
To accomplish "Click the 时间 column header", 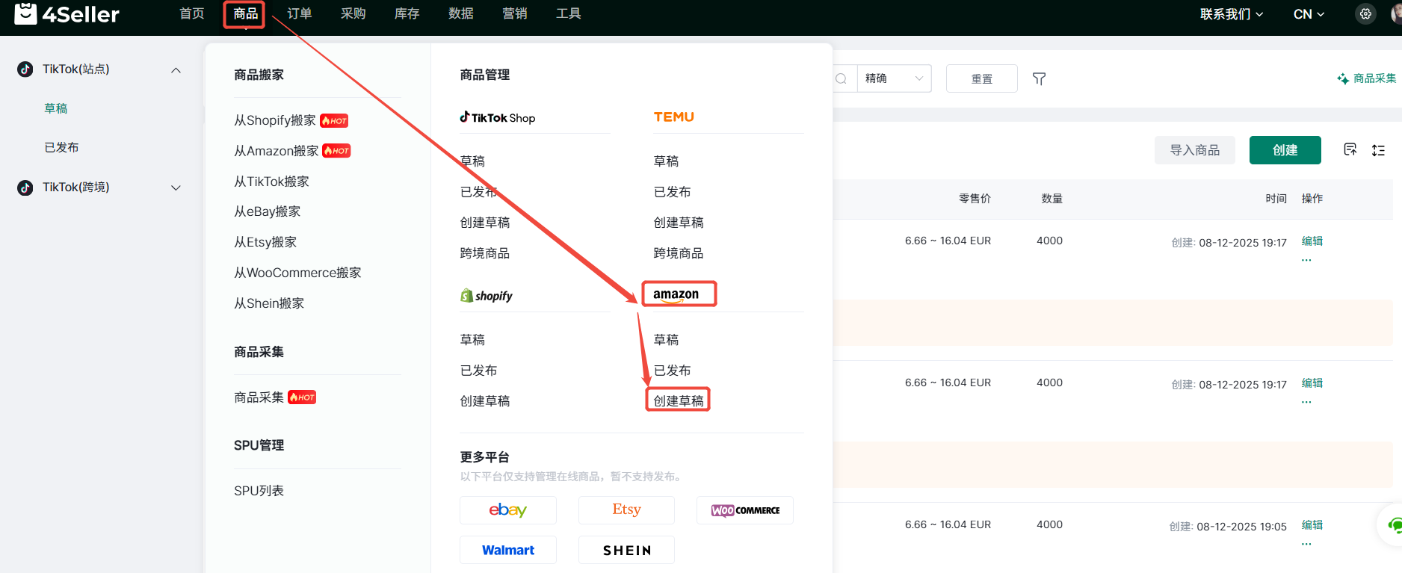I will (1276, 198).
